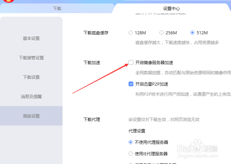Switch to the 下载 tab
Image resolution: width=231 pixels, height=164 pixels.
(57, 8)
